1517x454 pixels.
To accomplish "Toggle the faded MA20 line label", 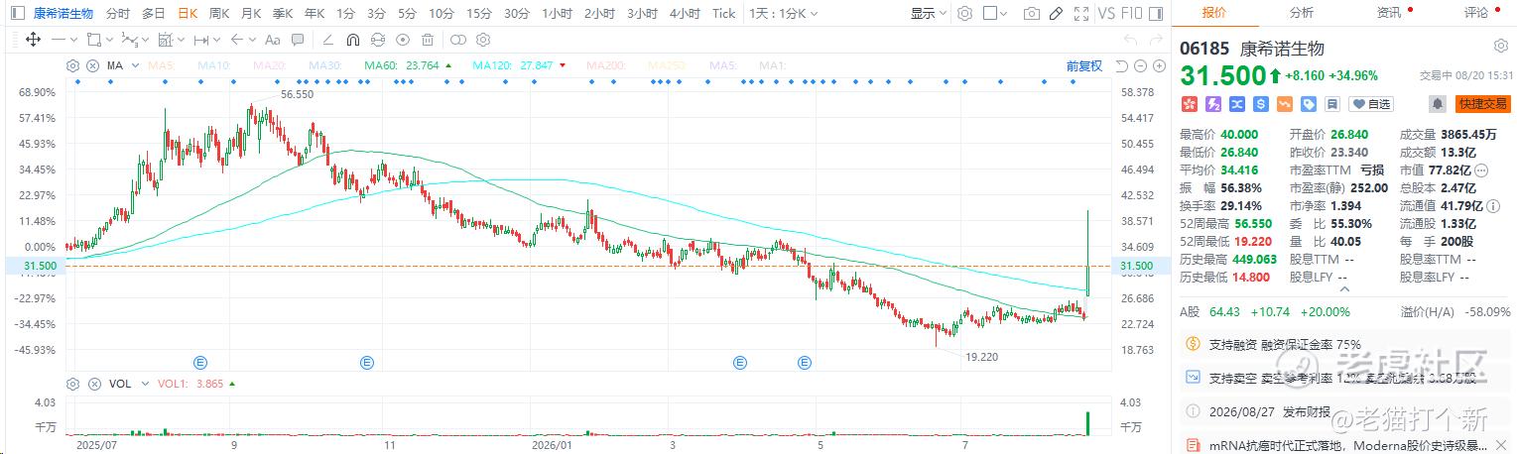I will point(270,65).
